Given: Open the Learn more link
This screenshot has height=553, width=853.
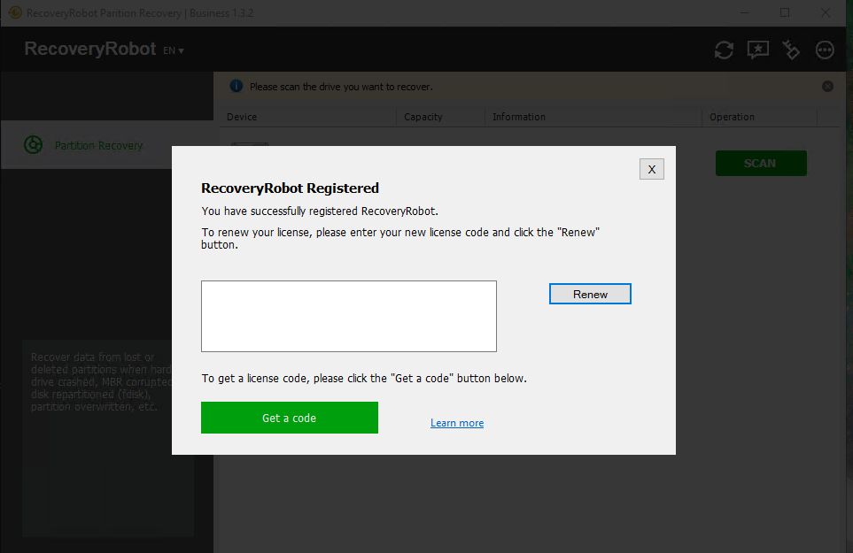Looking at the screenshot, I should pos(457,423).
